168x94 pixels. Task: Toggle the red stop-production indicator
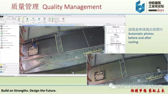[52, 21]
